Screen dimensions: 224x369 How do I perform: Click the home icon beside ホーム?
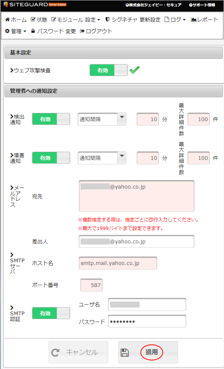(7, 19)
